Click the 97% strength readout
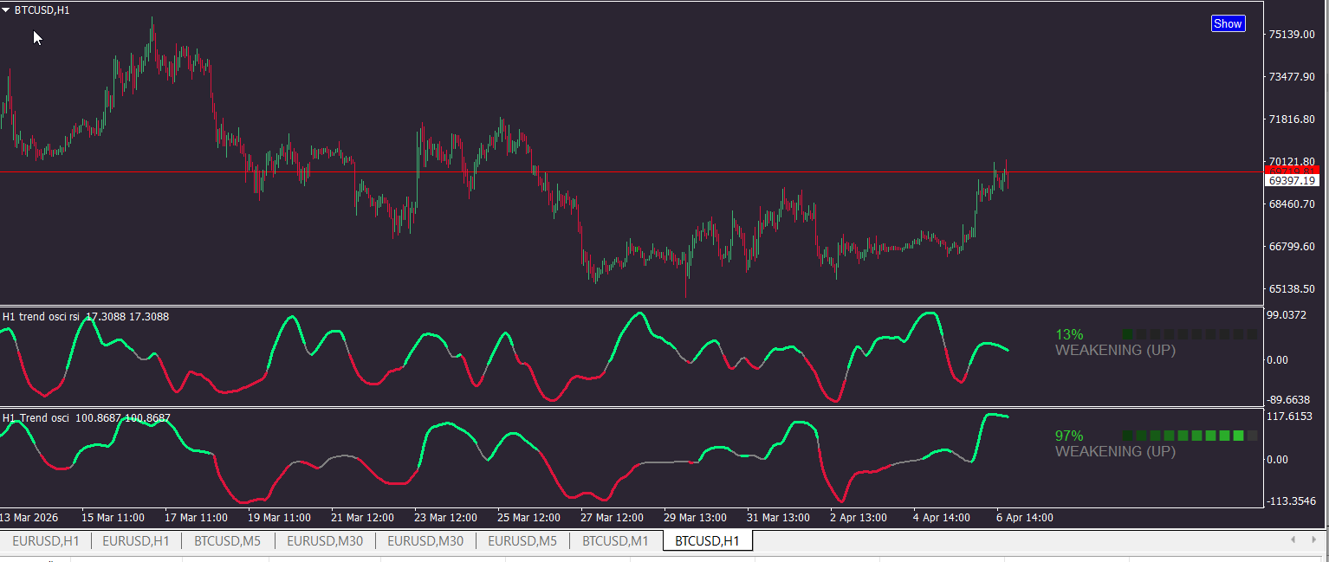Image resolution: width=1329 pixels, height=562 pixels. click(x=1069, y=436)
